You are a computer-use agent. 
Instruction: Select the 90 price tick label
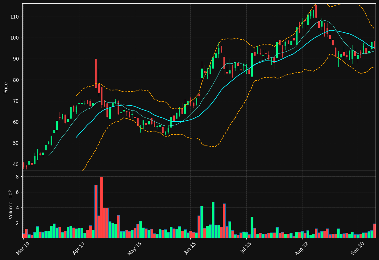(x=16, y=59)
